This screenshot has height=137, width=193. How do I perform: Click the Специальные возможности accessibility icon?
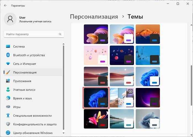[x=8, y=115]
